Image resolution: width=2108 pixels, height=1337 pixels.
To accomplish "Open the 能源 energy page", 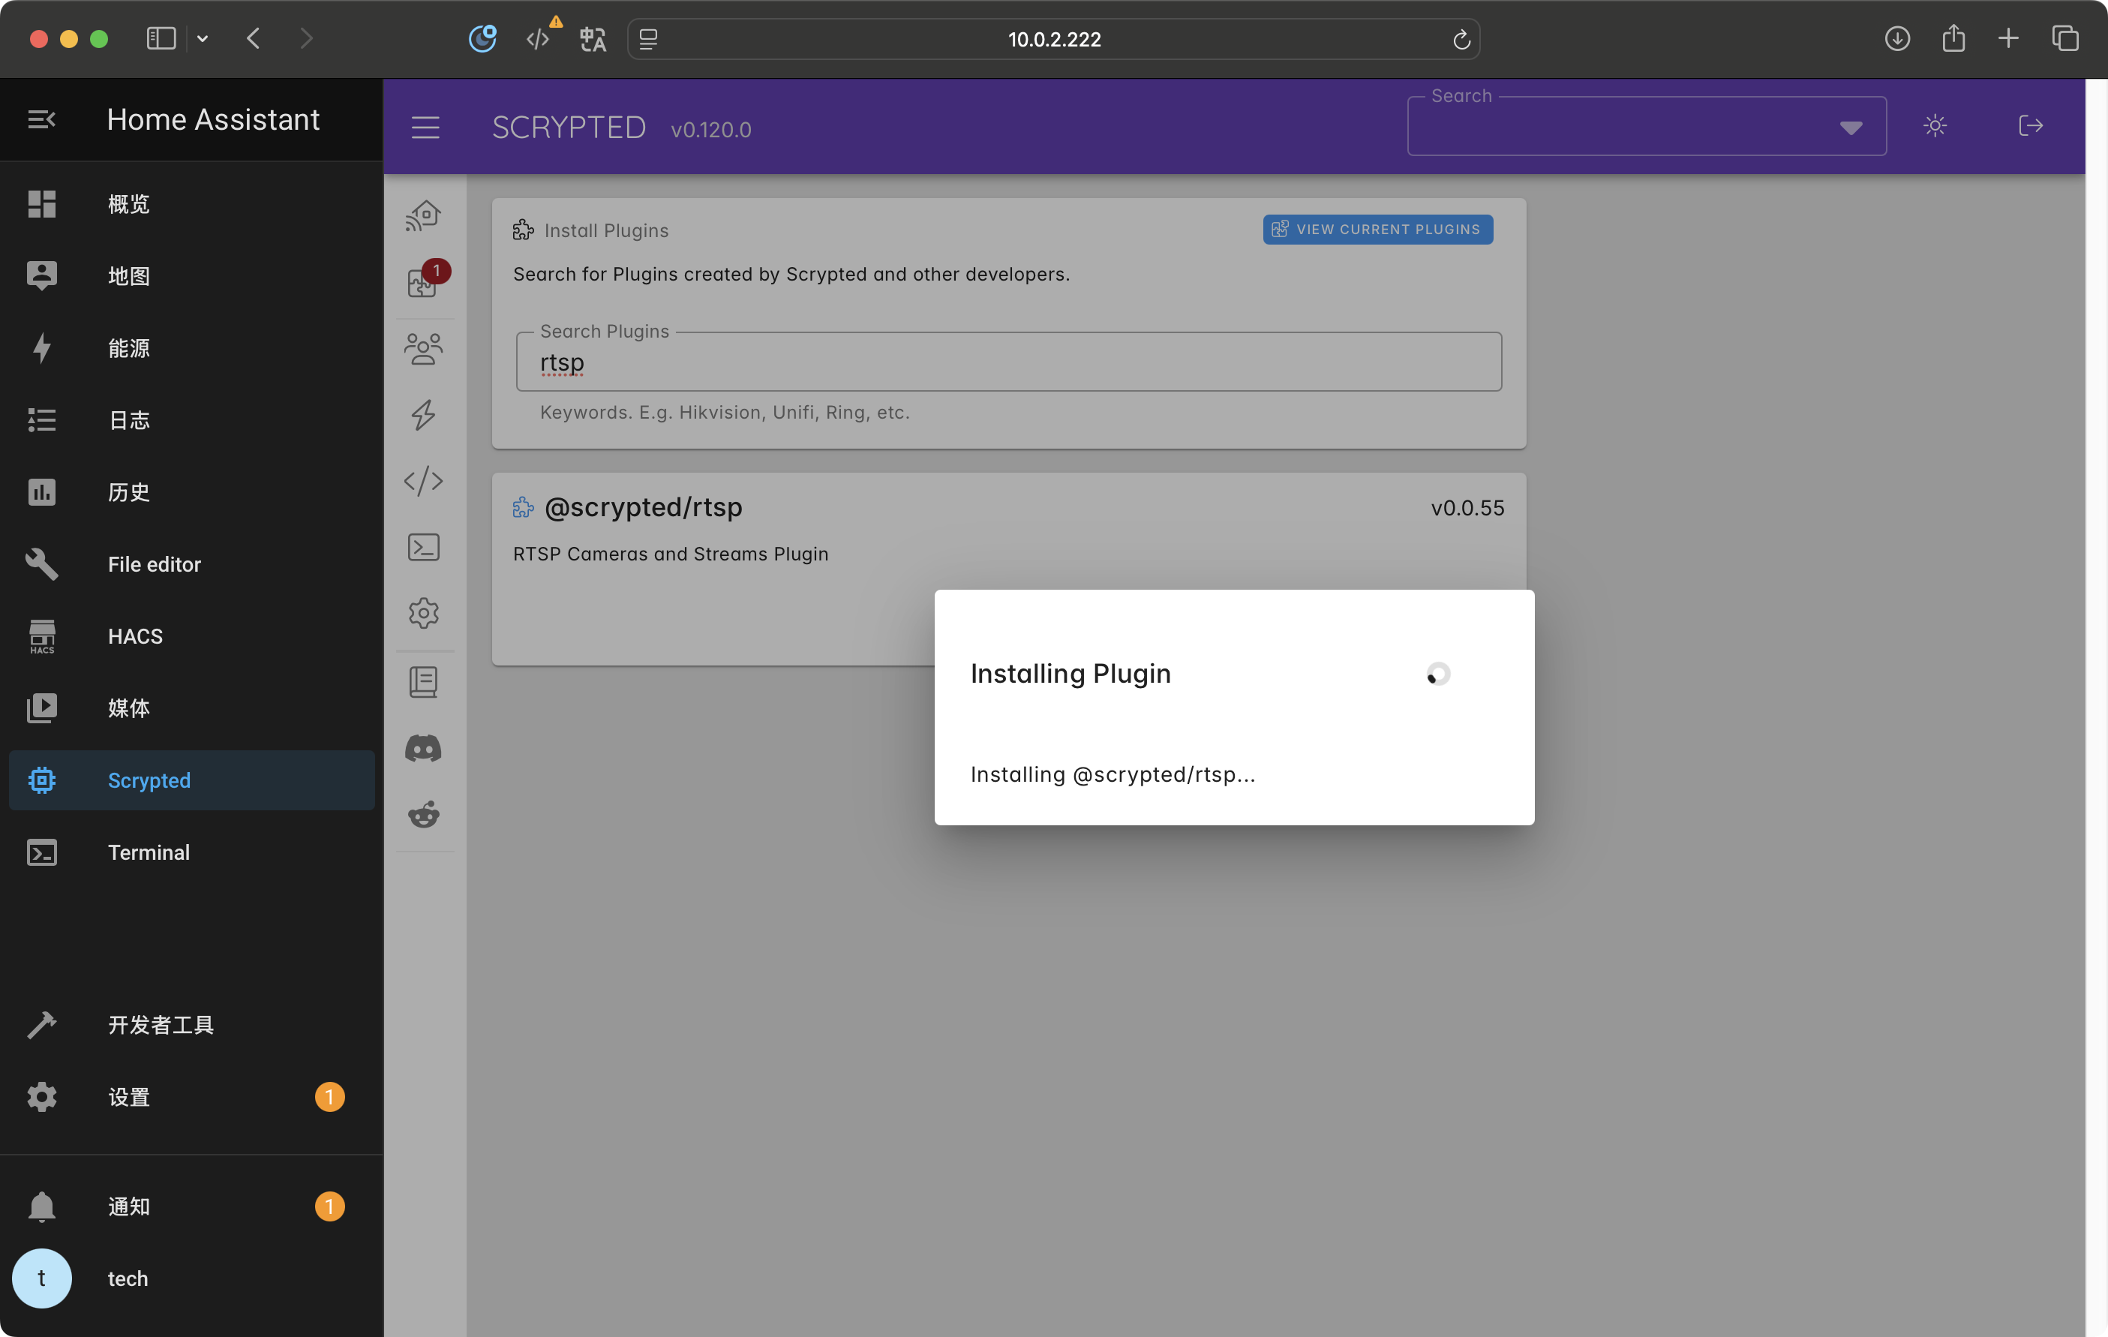I will tap(192, 347).
